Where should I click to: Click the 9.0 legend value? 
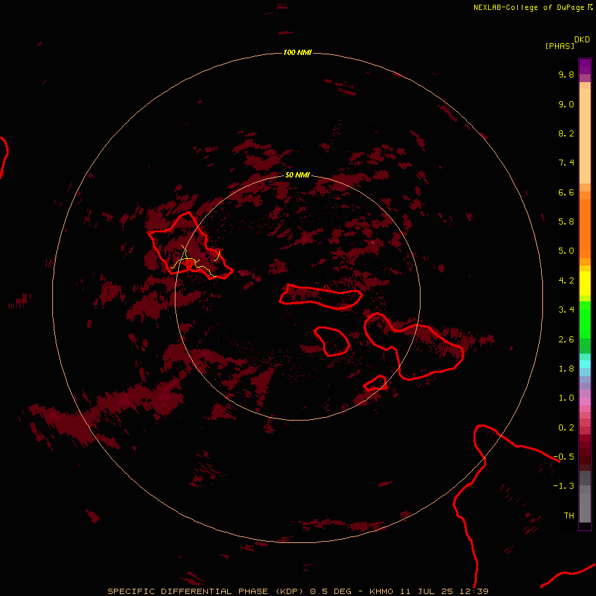point(566,104)
